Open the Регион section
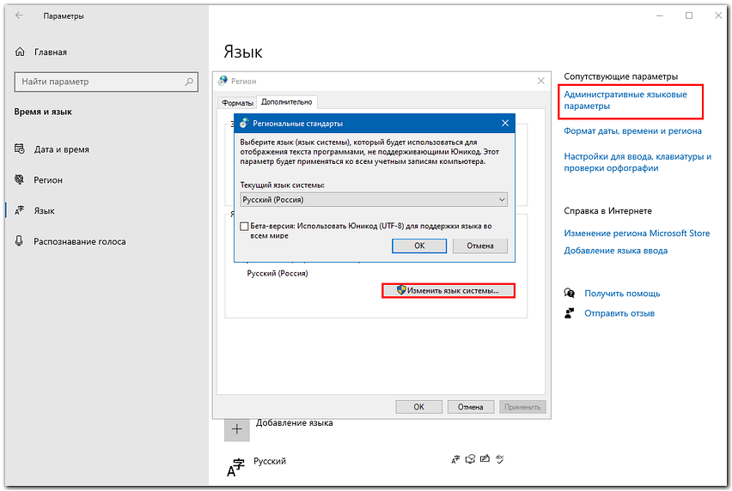The width and height of the screenshot is (732, 491). click(x=48, y=180)
